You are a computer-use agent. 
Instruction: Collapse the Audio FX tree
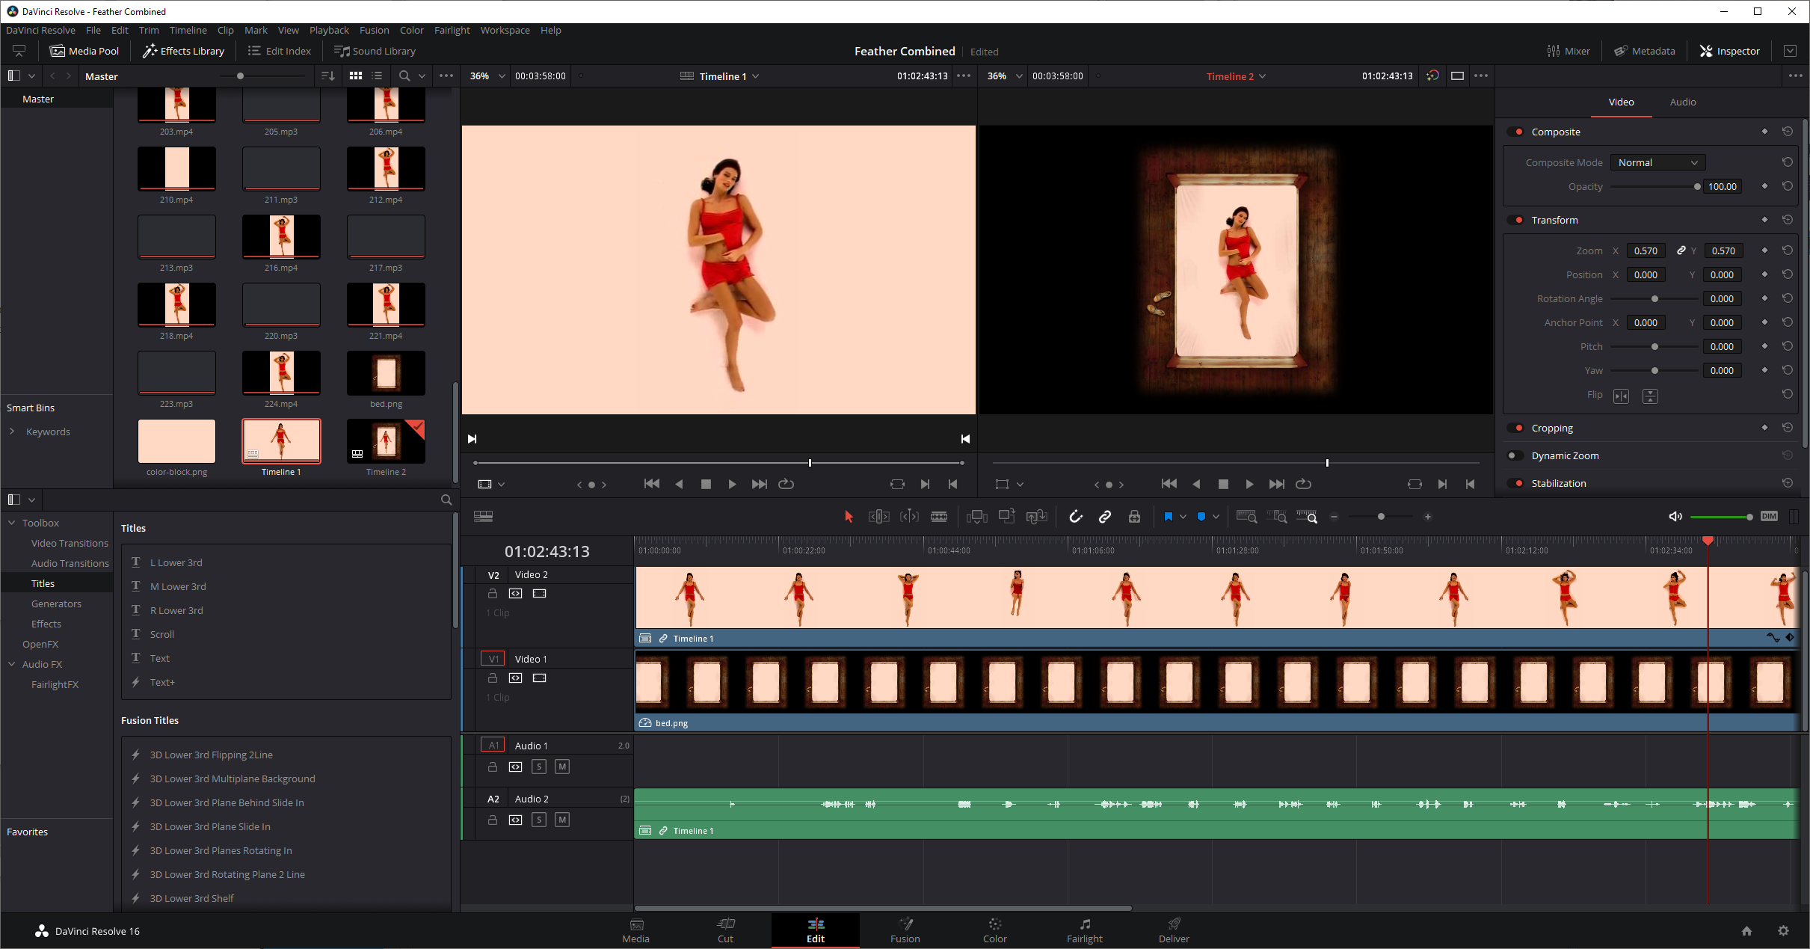12,664
